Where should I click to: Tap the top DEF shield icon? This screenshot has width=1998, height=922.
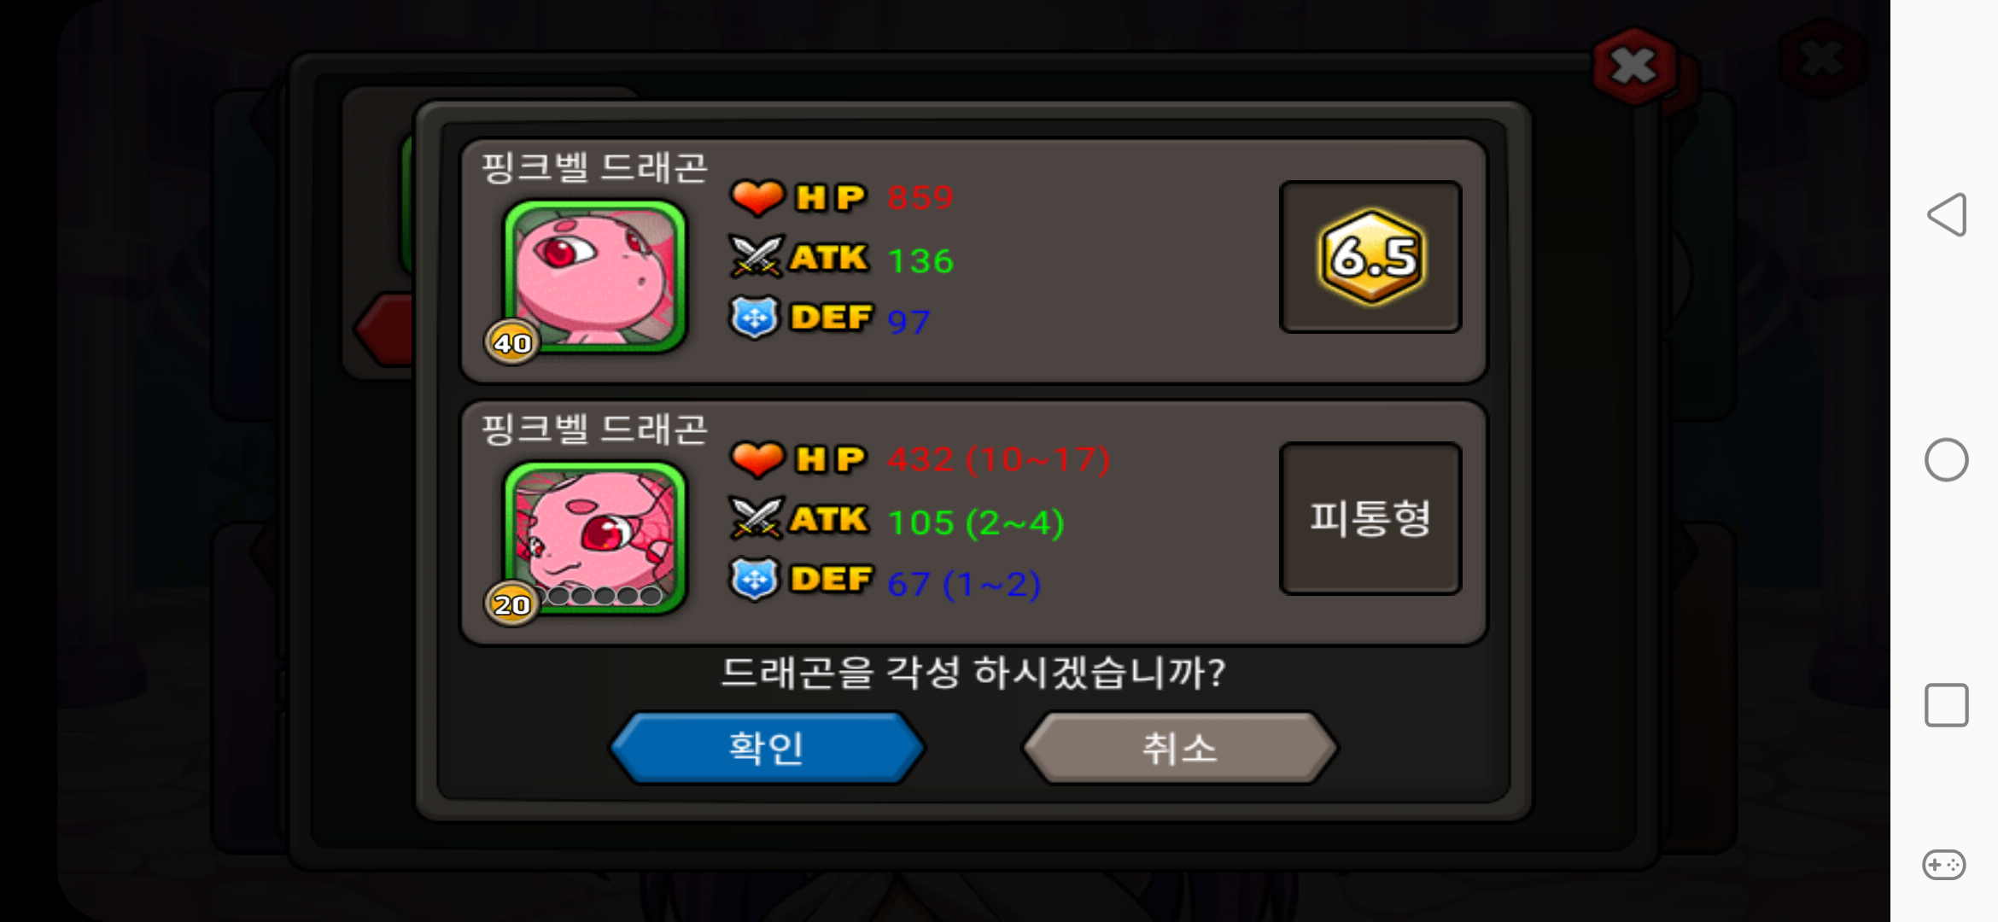click(x=755, y=318)
